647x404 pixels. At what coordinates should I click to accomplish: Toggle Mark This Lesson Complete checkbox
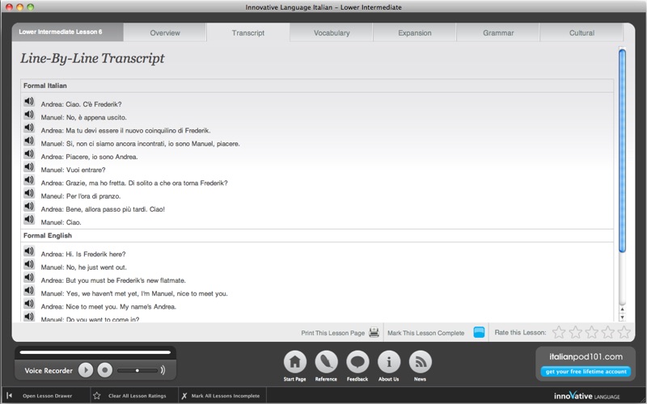coord(479,332)
